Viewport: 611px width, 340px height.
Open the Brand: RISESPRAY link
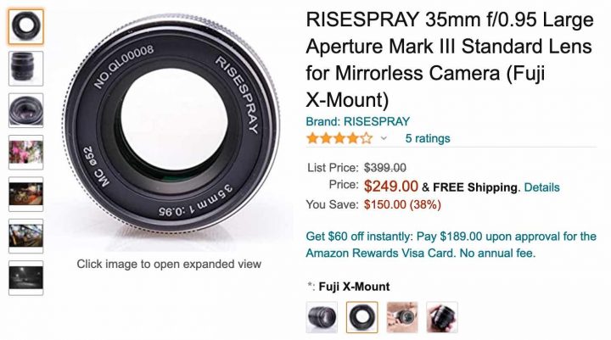point(358,121)
